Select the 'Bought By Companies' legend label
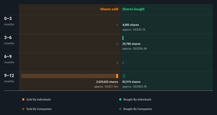Viewport: 217px width, 115px height. coord(138,109)
